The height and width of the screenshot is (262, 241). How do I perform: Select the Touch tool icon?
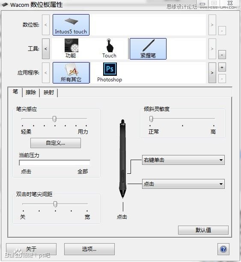point(109,48)
